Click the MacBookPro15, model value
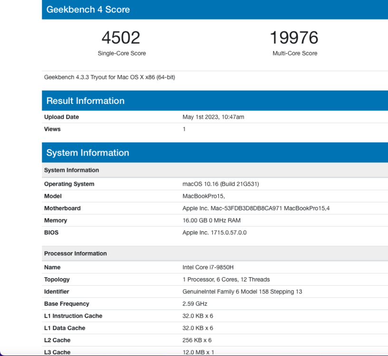The height and width of the screenshot is (356, 388). [204, 196]
